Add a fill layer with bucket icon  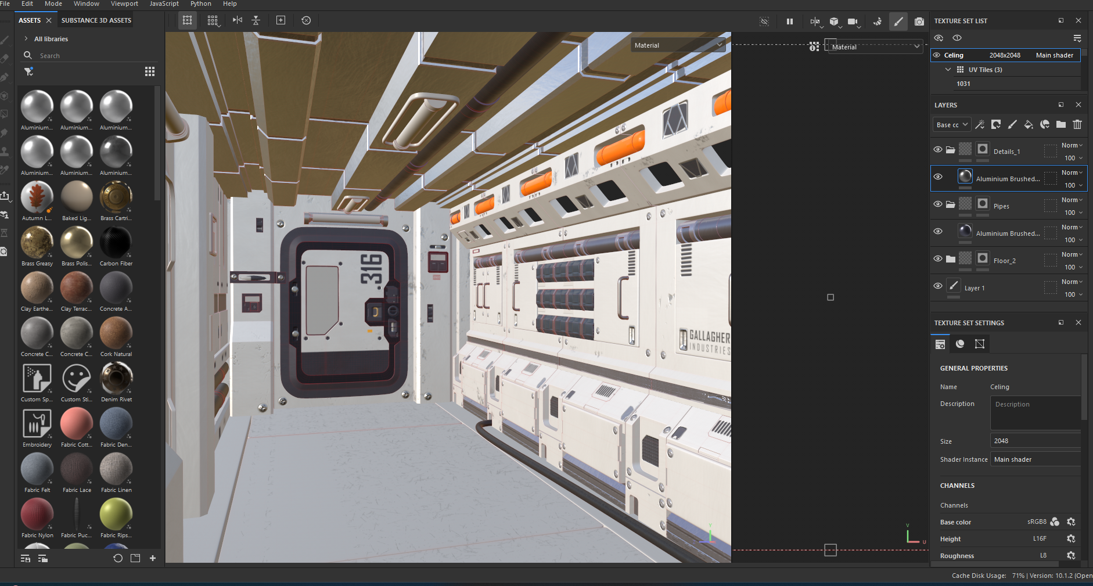click(x=1029, y=124)
